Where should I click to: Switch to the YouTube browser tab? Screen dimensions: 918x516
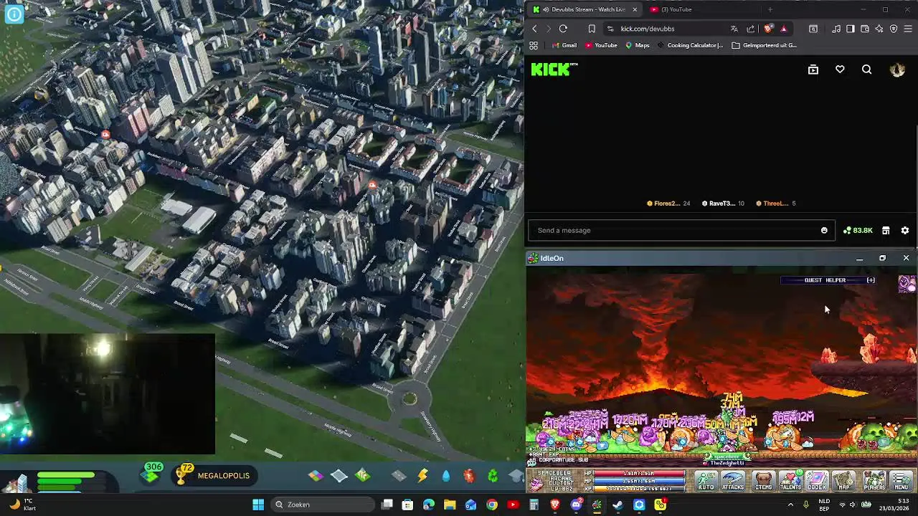point(676,9)
